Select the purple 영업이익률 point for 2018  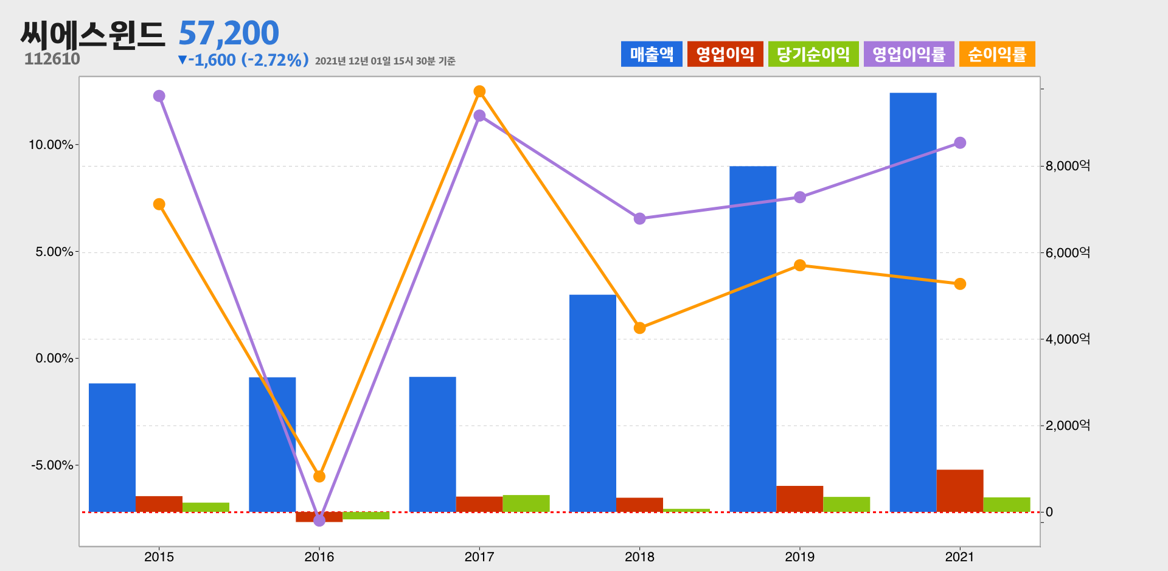(x=639, y=218)
